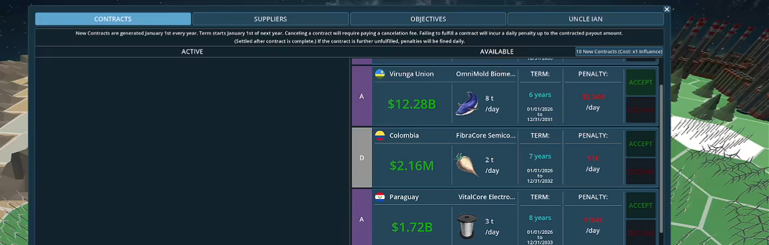
Task: Click the ACTIVE column header
Action: (192, 51)
